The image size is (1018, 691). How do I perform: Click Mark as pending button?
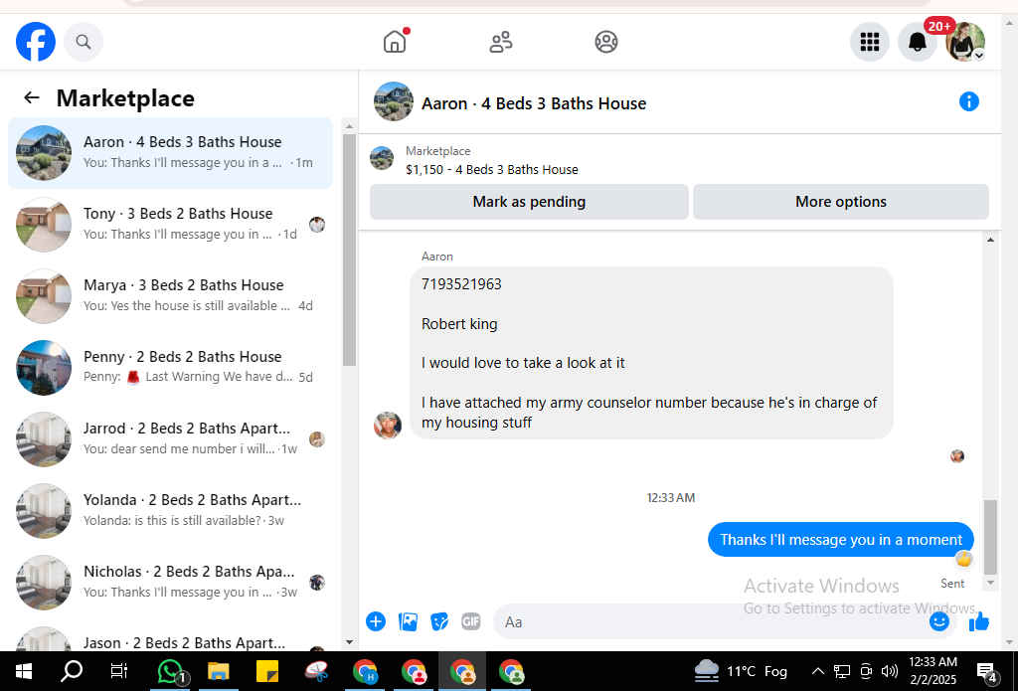click(x=529, y=201)
